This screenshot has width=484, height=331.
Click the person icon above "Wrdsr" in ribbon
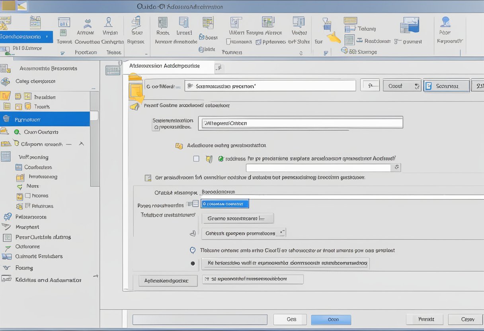coord(108,22)
